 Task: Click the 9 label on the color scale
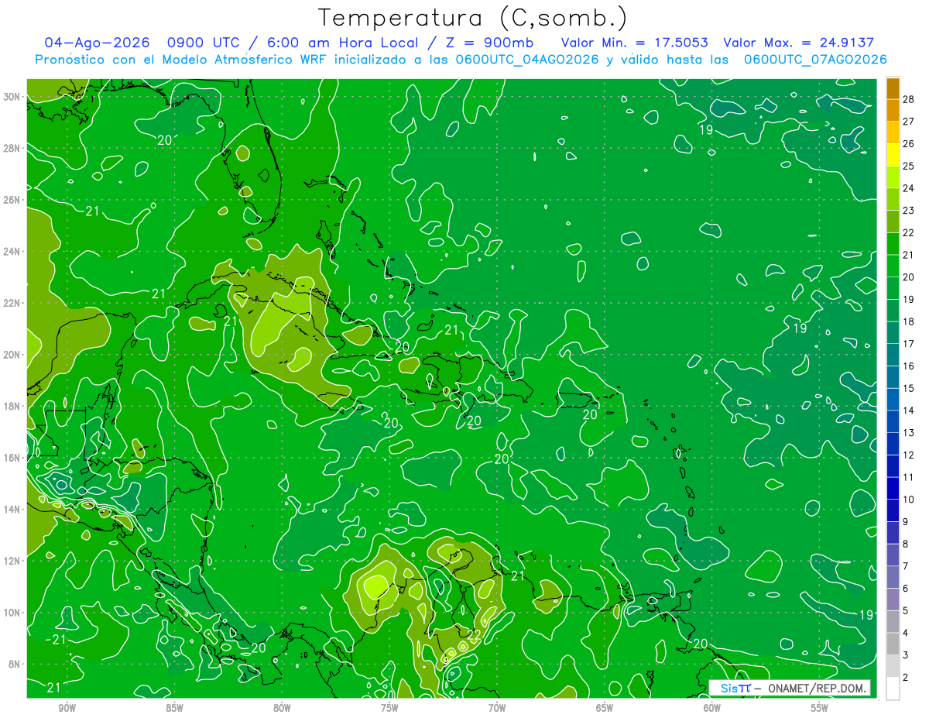[x=907, y=522]
